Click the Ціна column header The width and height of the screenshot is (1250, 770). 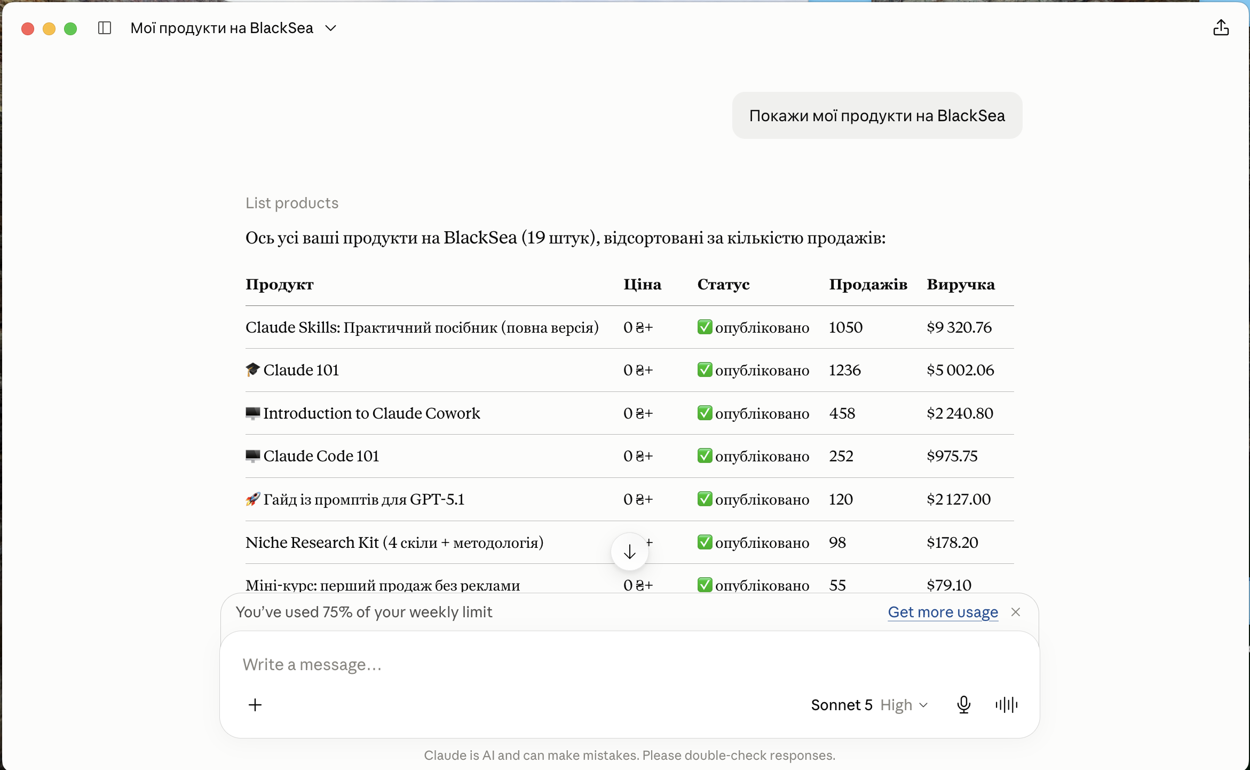(643, 284)
